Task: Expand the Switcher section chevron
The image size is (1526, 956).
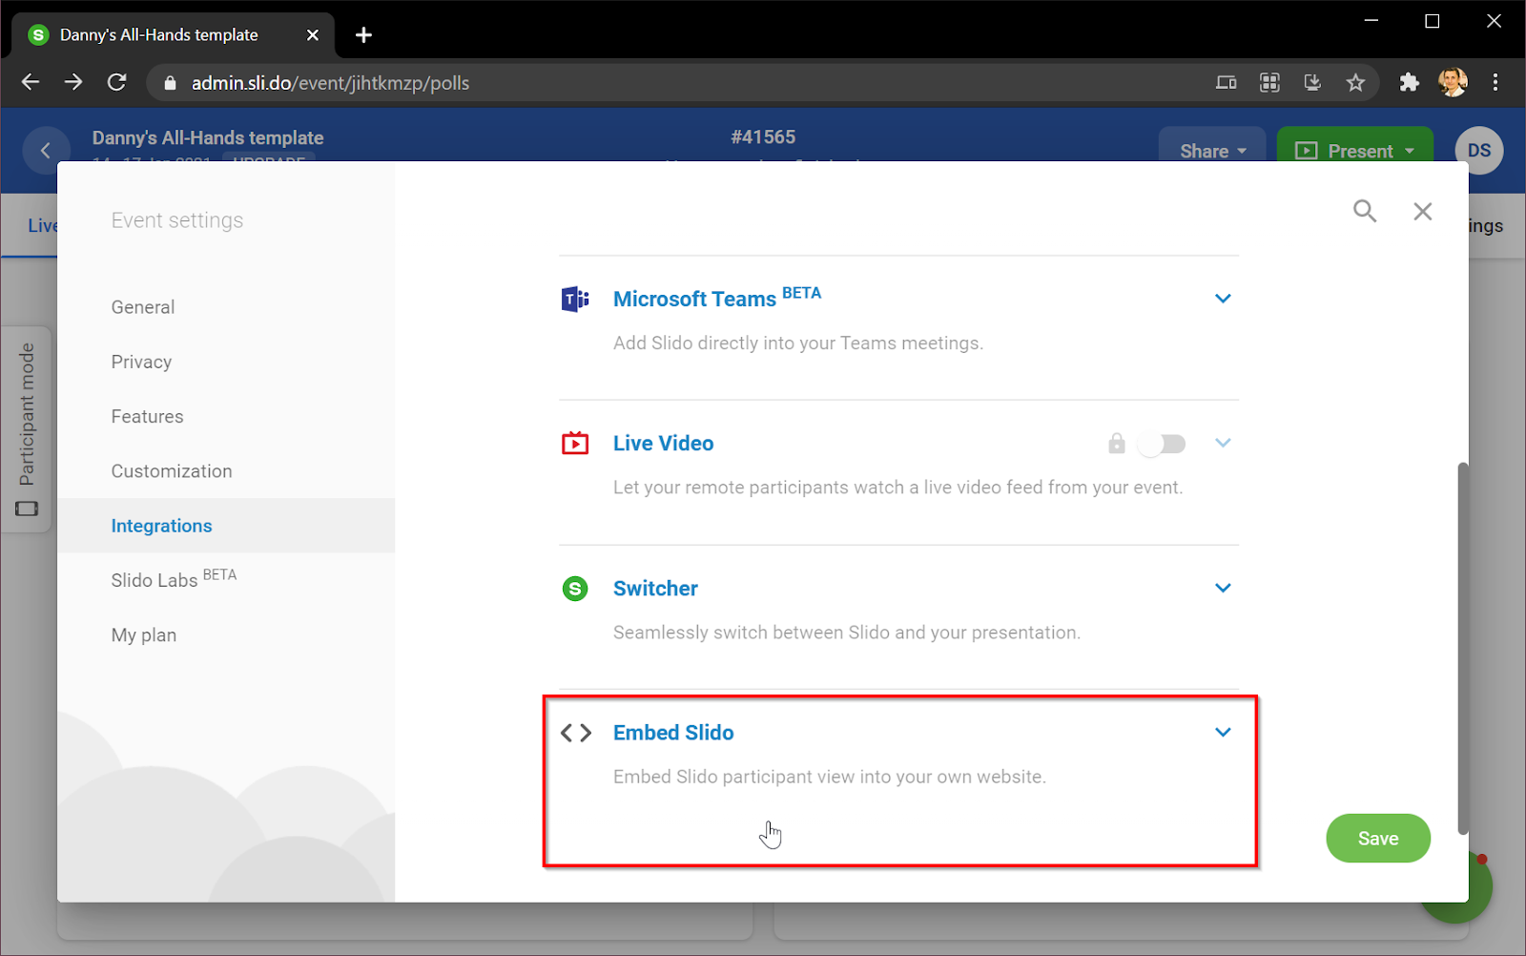Action: point(1223,588)
